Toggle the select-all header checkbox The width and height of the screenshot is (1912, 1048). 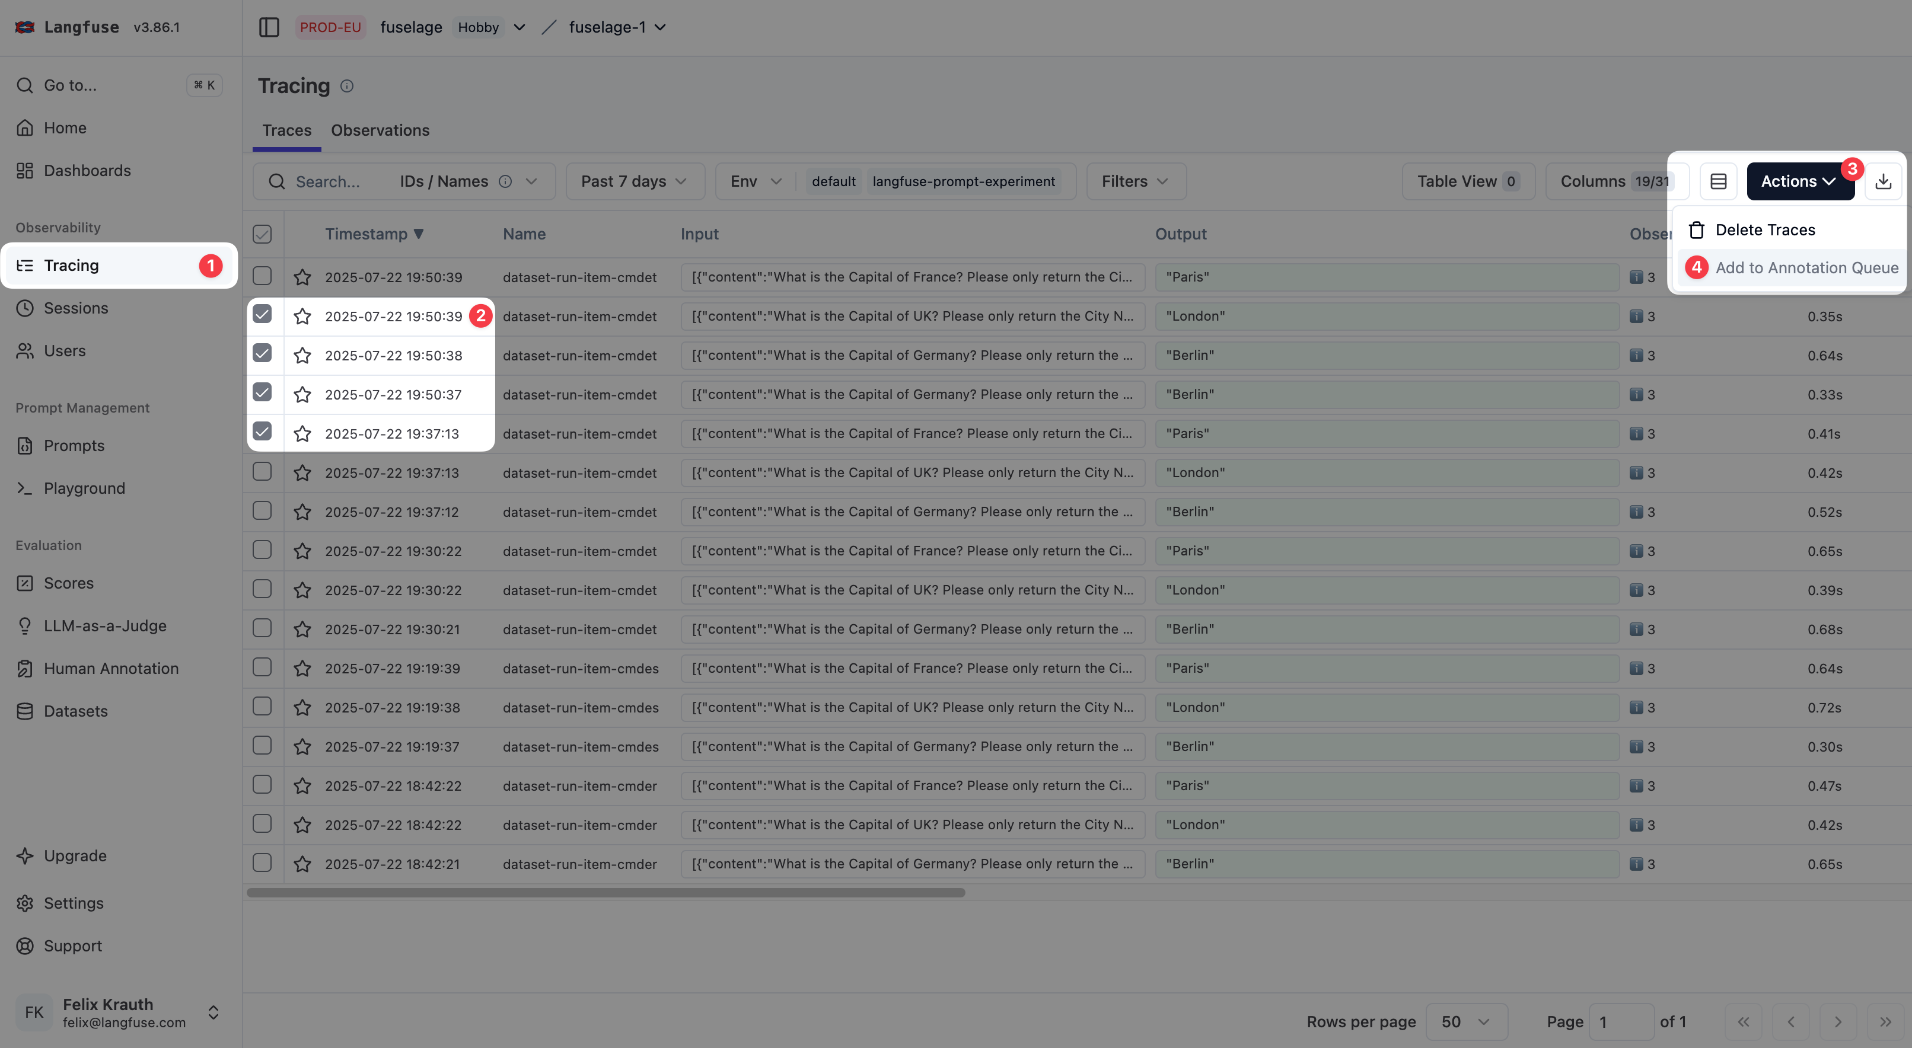[x=262, y=234]
